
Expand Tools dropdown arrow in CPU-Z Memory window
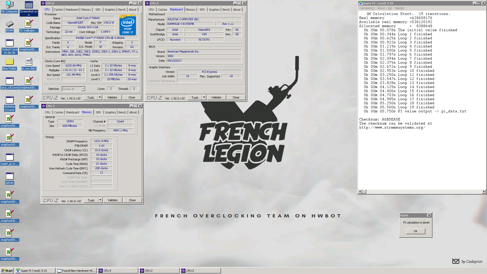[100, 200]
